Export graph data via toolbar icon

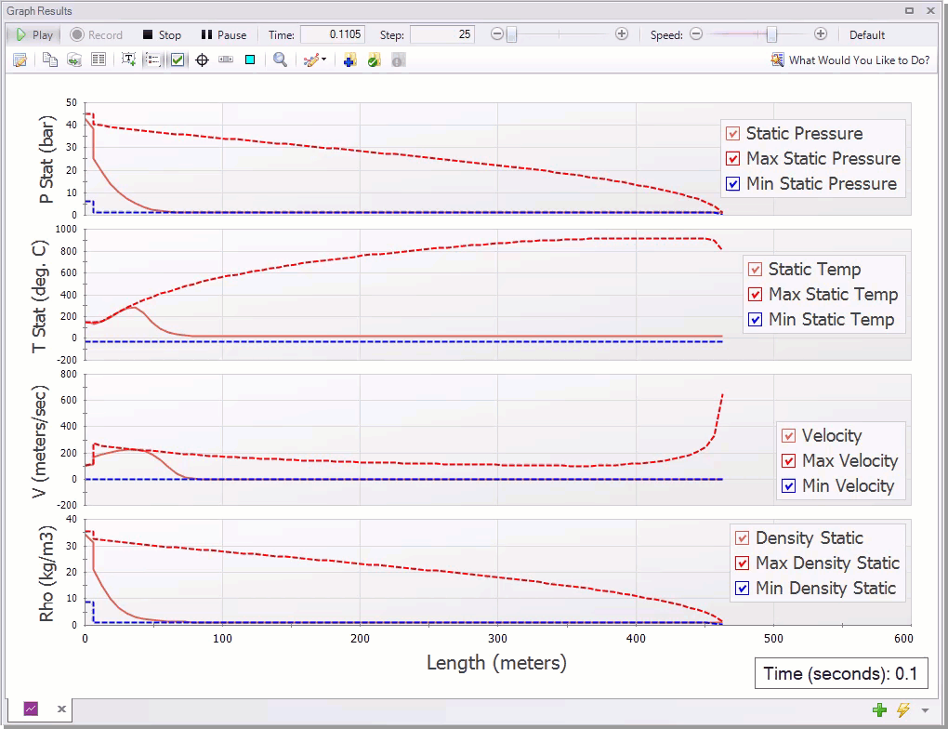point(72,59)
